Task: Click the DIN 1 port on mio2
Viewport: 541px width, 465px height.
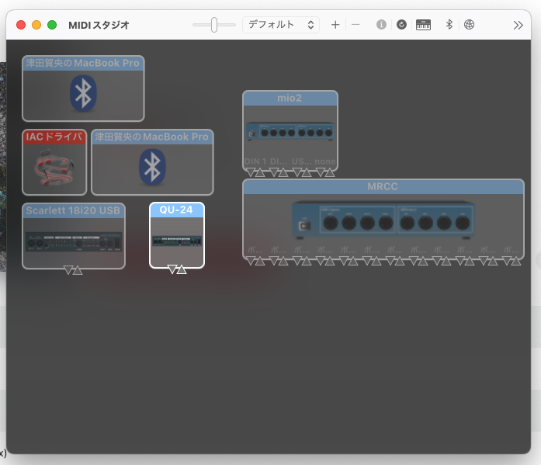Action: 255,161
